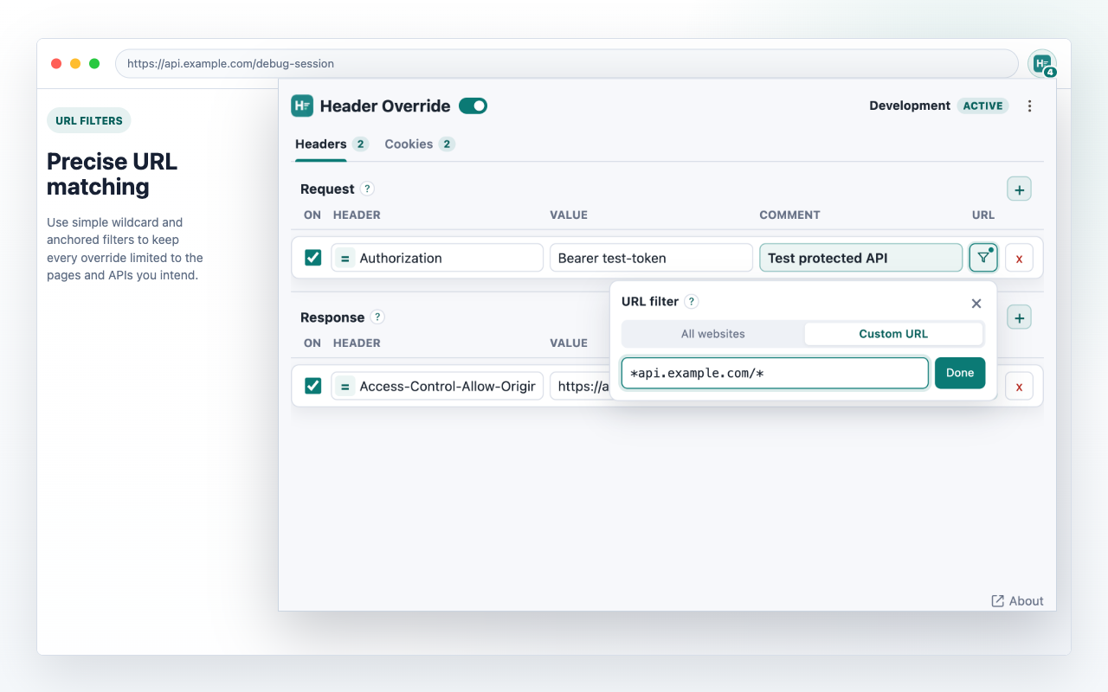Click the browser address bar
Viewport: 1108px width, 692px height.
point(567,63)
